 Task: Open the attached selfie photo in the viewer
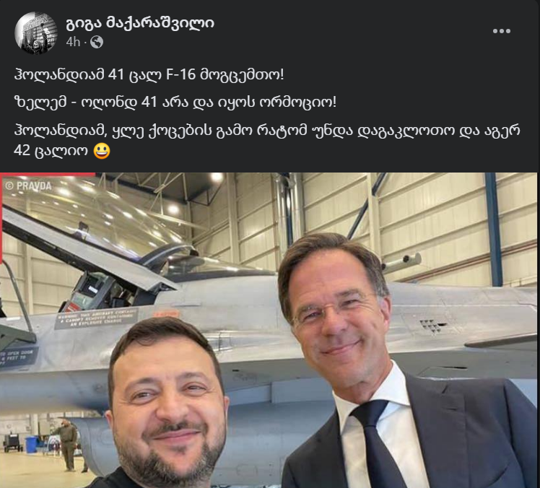[x=270, y=330]
